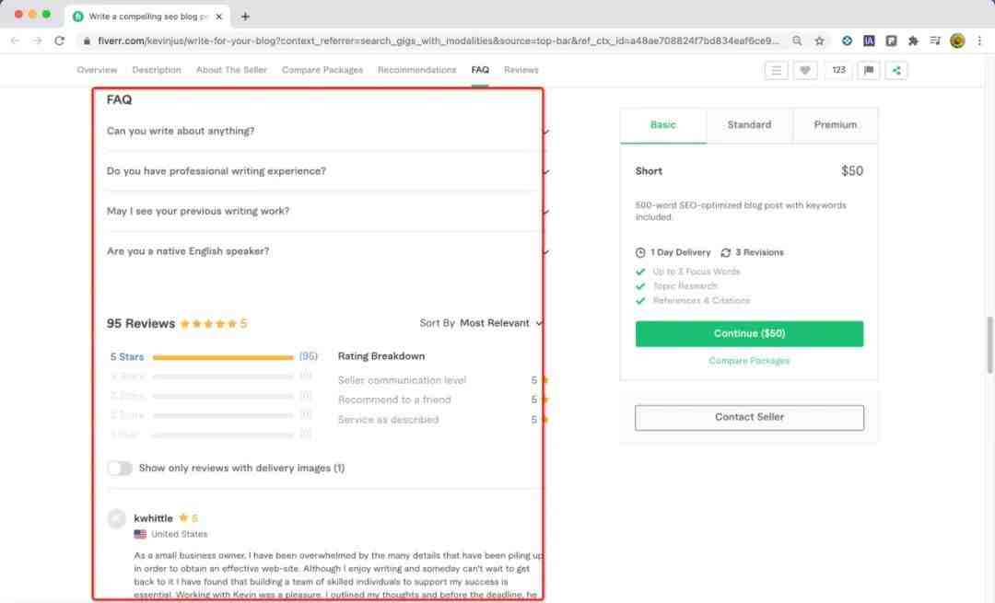Viewport: 995px width, 603px height.
Task: Click the Compare Packages link under Continue
Action: coord(749,361)
